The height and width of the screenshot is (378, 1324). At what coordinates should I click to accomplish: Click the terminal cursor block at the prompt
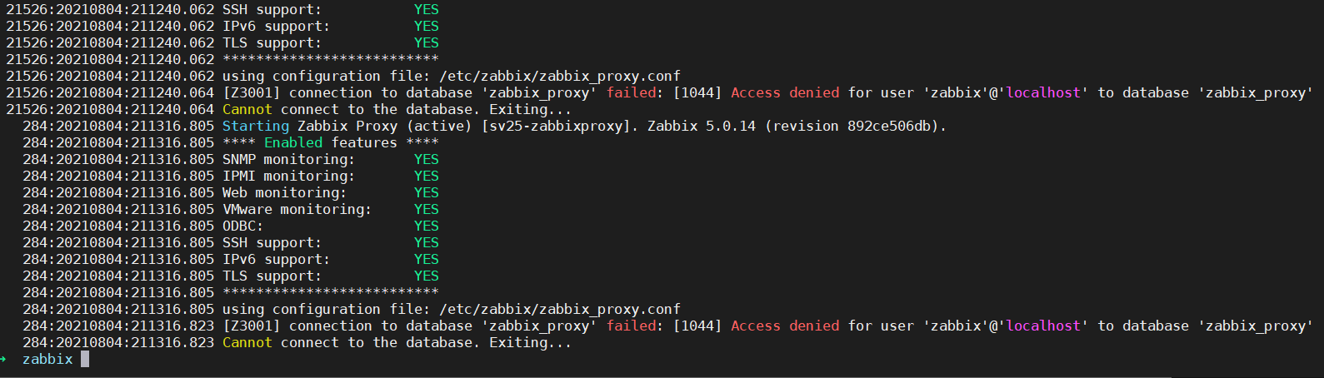tap(85, 359)
